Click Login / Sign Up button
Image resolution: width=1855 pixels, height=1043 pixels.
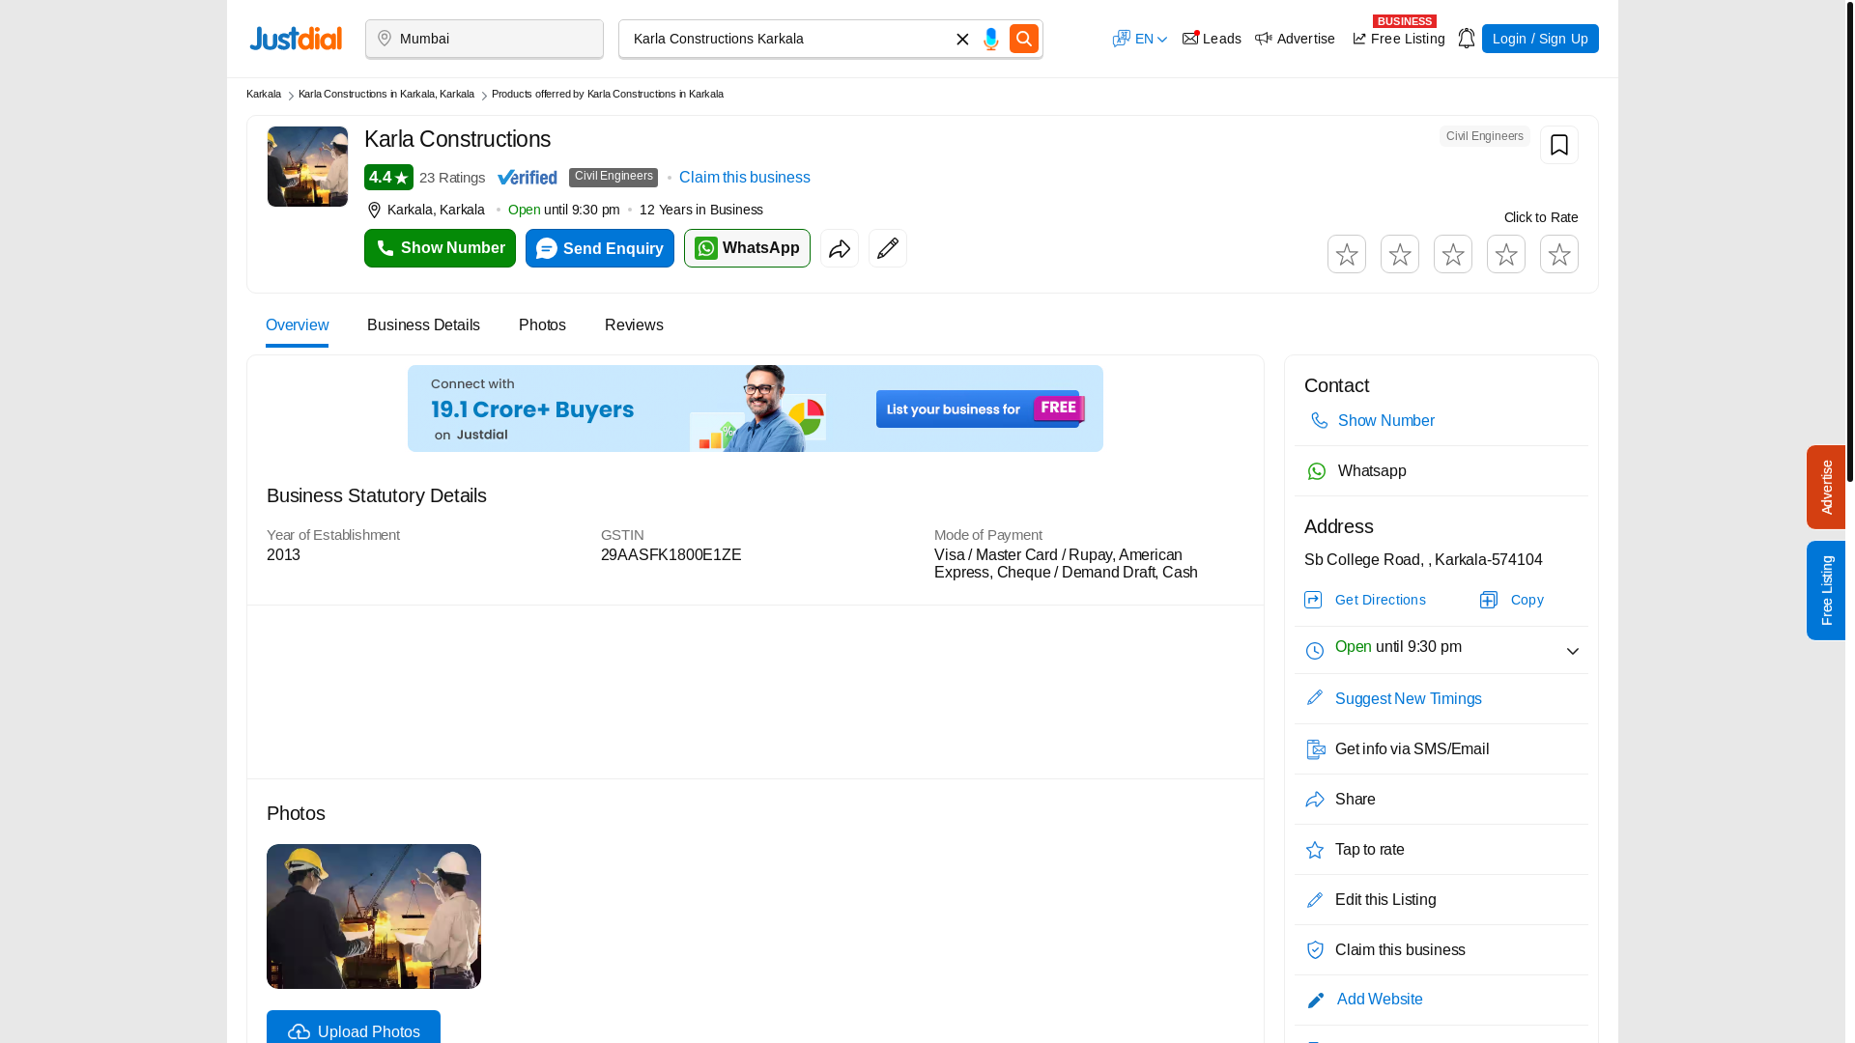pyautogui.click(x=1540, y=39)
